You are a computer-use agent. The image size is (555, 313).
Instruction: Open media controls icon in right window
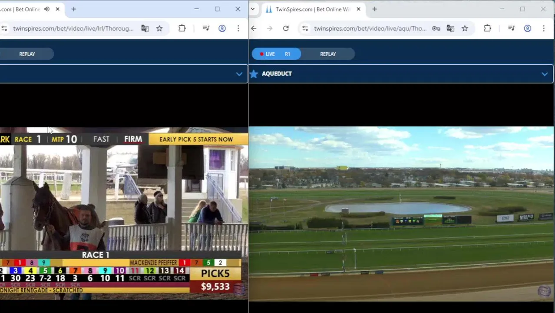coord(512,28)
